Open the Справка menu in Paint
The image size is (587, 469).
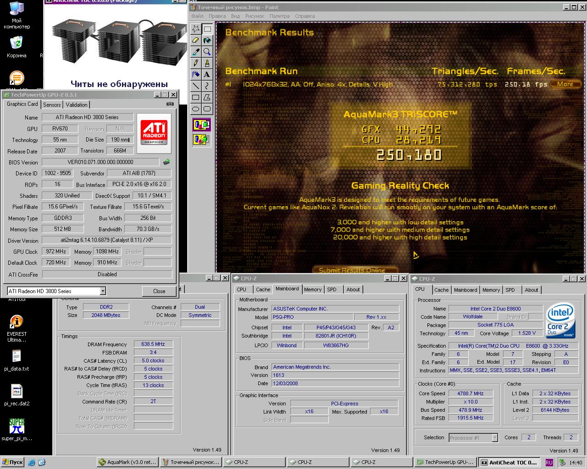pyautogui.click(x=305, y=16)
